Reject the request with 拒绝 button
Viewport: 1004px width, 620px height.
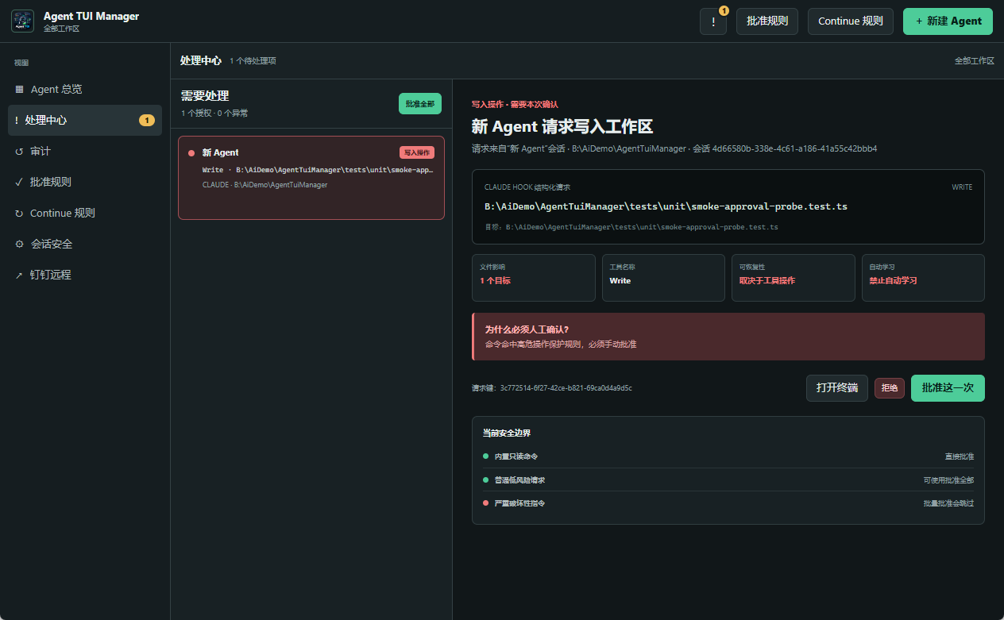click(x=890, y=388)
